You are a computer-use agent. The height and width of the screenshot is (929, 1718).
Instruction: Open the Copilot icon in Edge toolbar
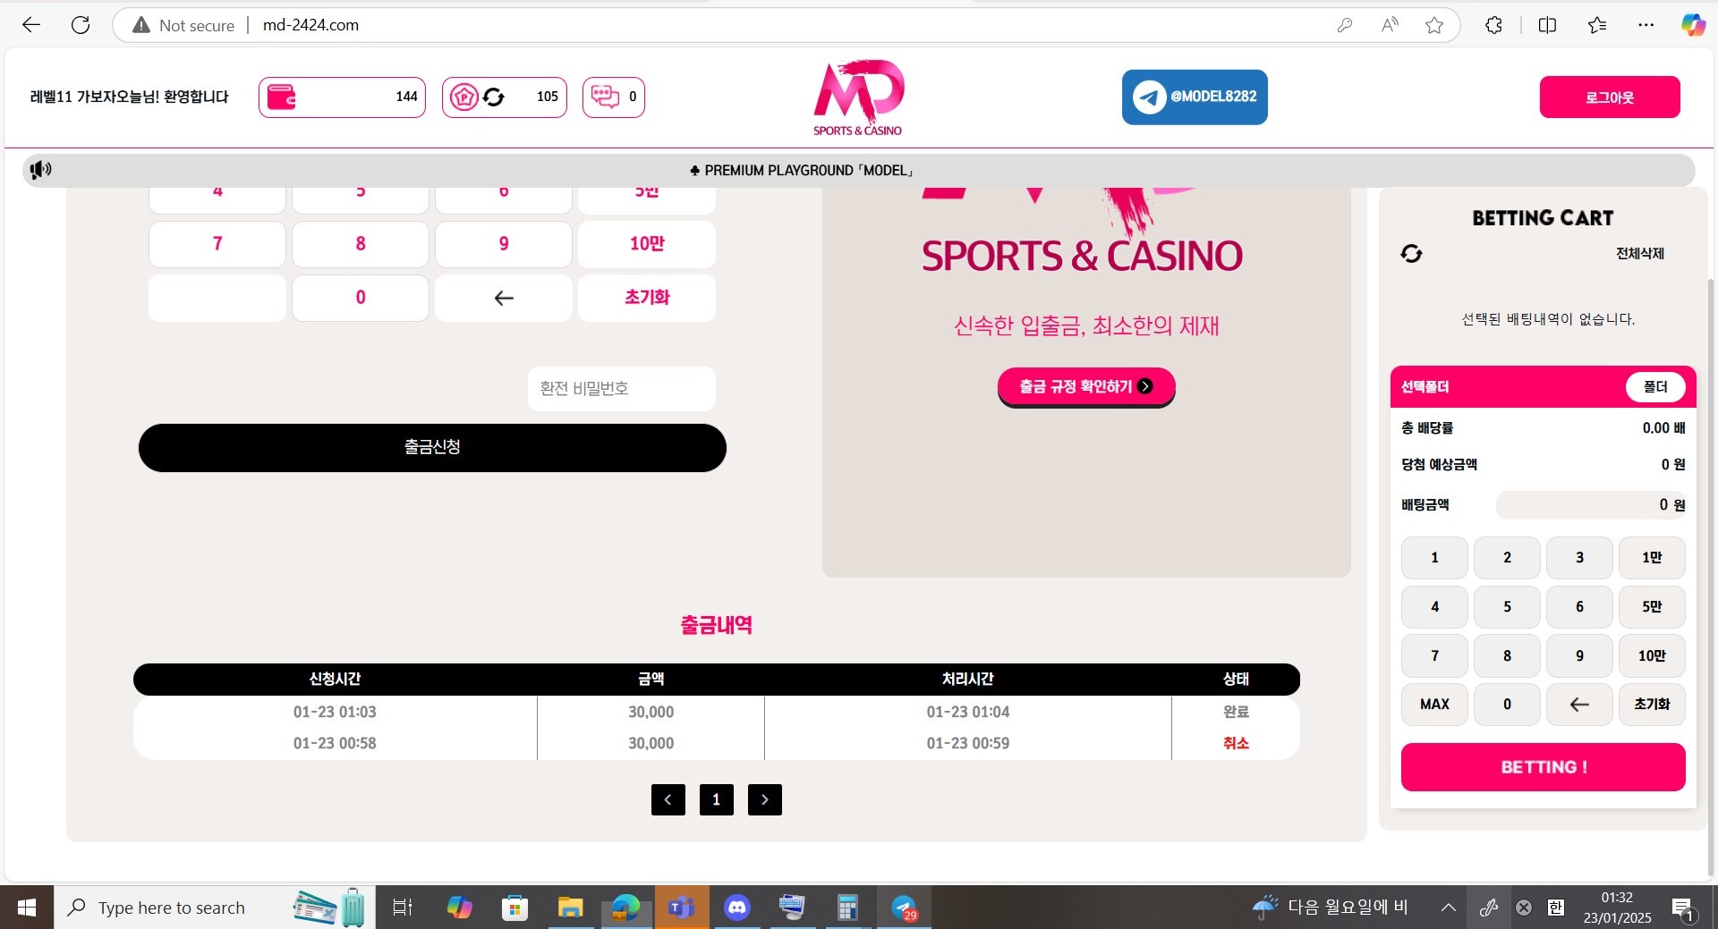(1693, 25)
